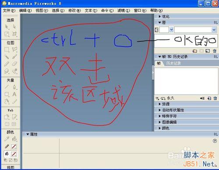Select the Paint Bucket tool
The height and width of the screenshot is (170, 219).
point(14,139)
